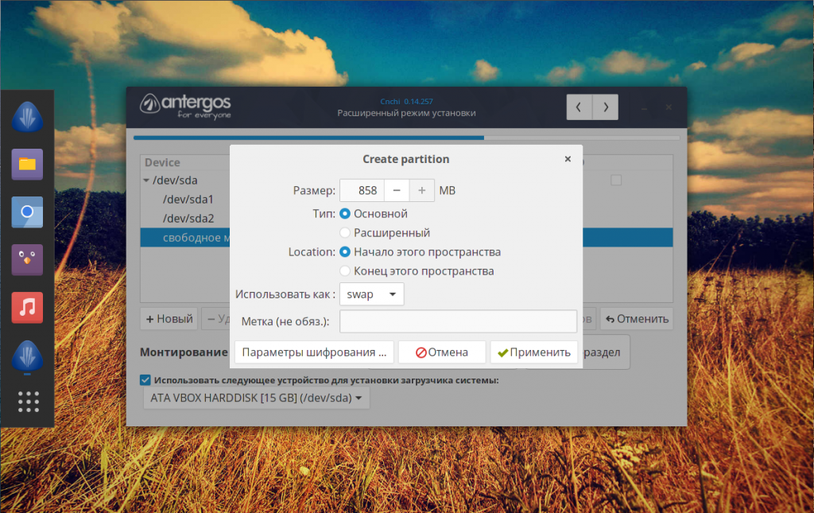Click the Применить button
This screenshot has width=814, height=513.
pos(533,352)
